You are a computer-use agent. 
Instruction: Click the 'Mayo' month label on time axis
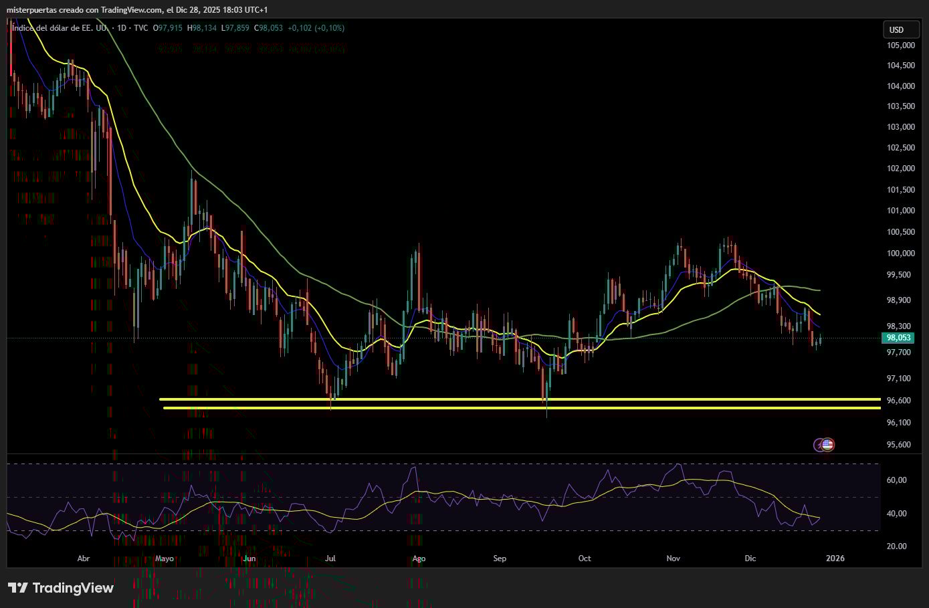(165, 559)
